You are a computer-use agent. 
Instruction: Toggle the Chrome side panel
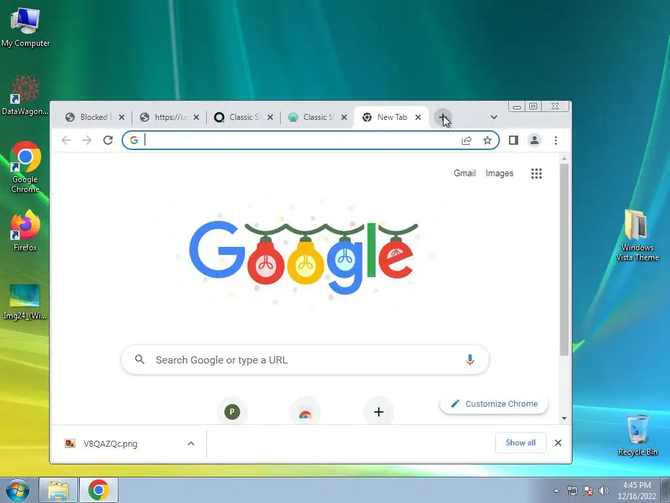click(x=513, y=140)
